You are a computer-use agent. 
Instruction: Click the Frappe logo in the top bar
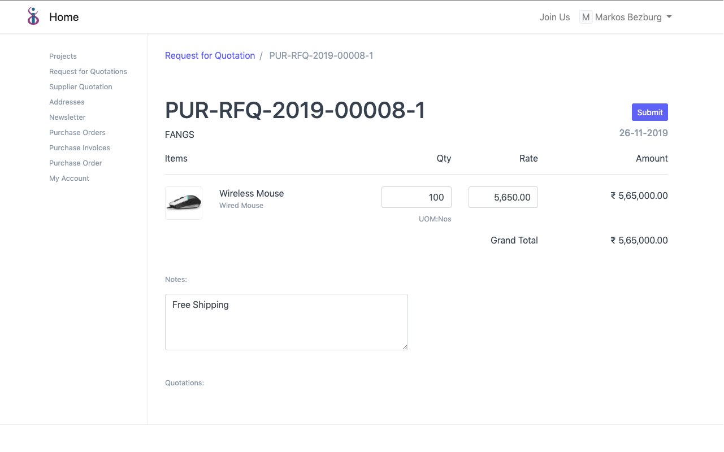click(x=33, y=16)
